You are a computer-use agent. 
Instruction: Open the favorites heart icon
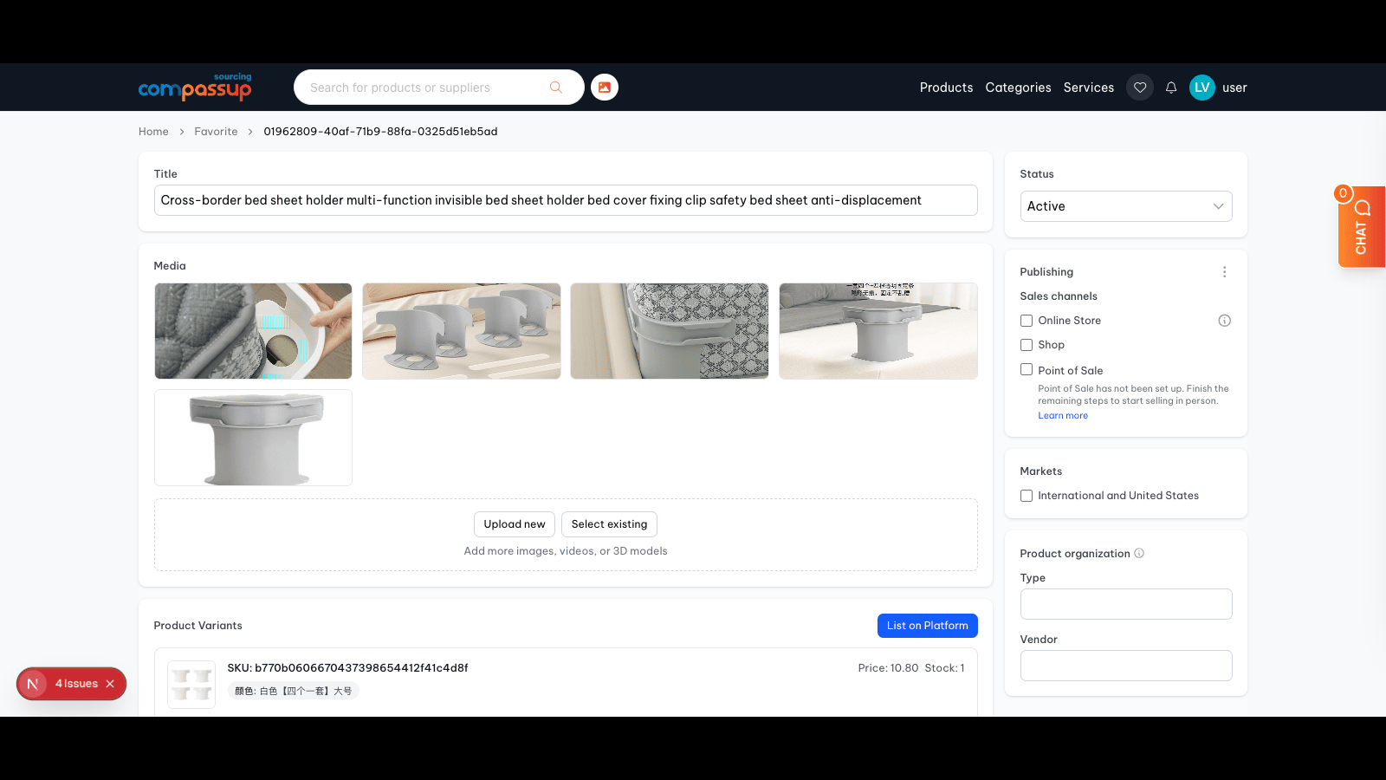pos(1140,87)
